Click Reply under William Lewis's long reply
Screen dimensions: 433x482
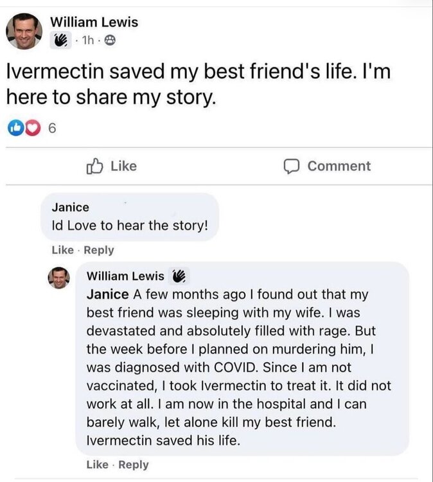(134, 465)
